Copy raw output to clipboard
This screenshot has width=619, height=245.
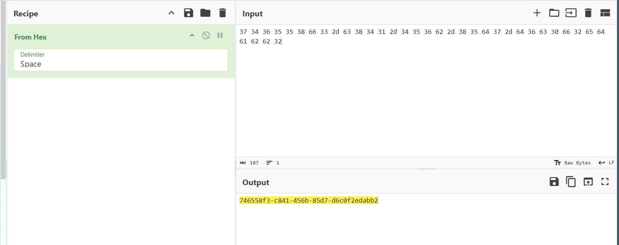point(571,182)
